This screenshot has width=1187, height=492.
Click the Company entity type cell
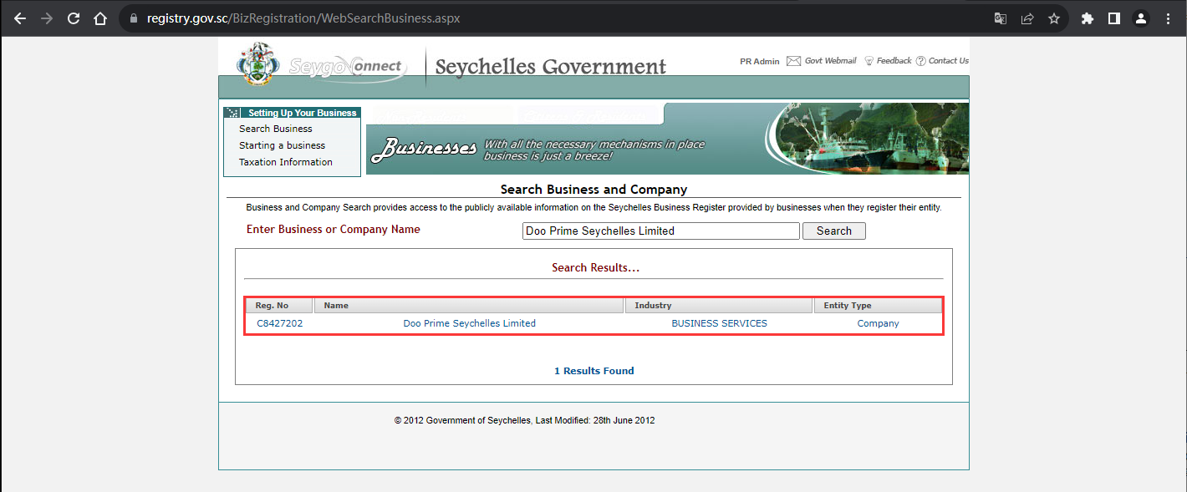[878, 323]
